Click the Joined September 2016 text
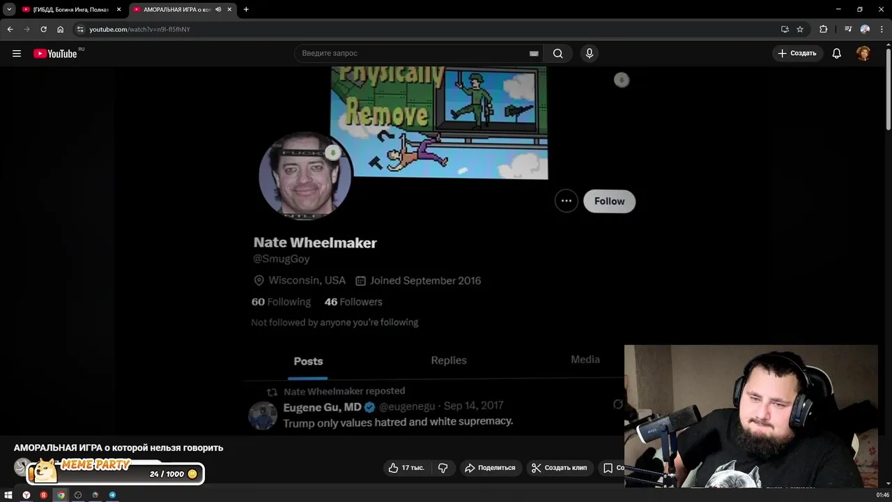The height and width of the screenshot is (502, 892). coord(425,280)
